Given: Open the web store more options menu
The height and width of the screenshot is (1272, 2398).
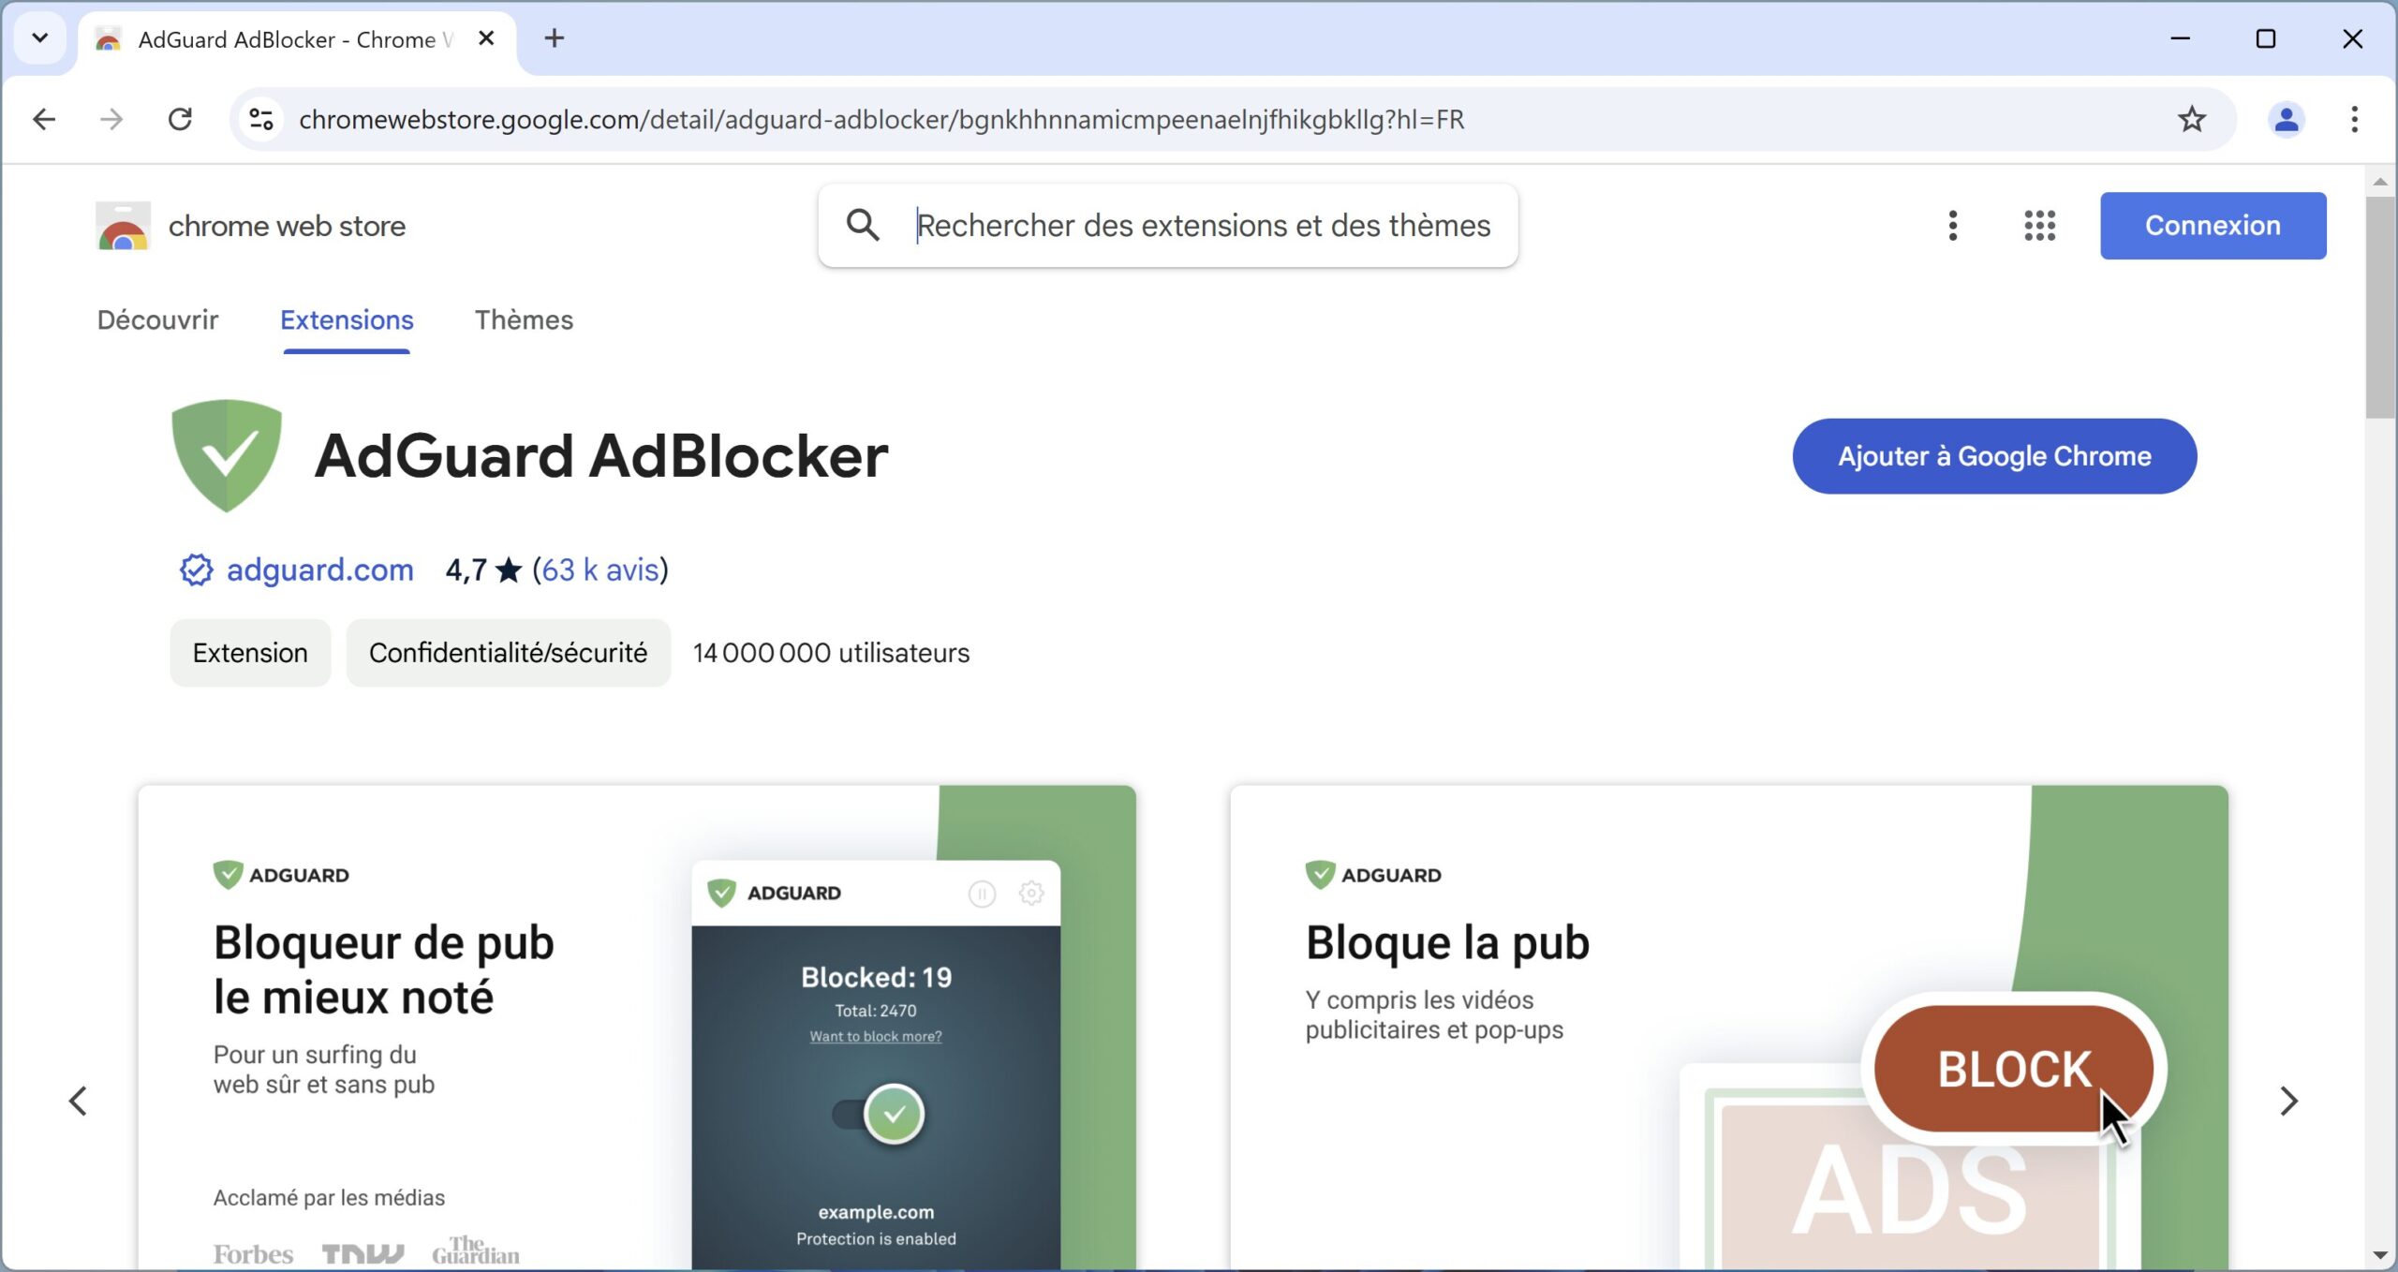Looking at the screenshot, I should tap(1953, 226).
